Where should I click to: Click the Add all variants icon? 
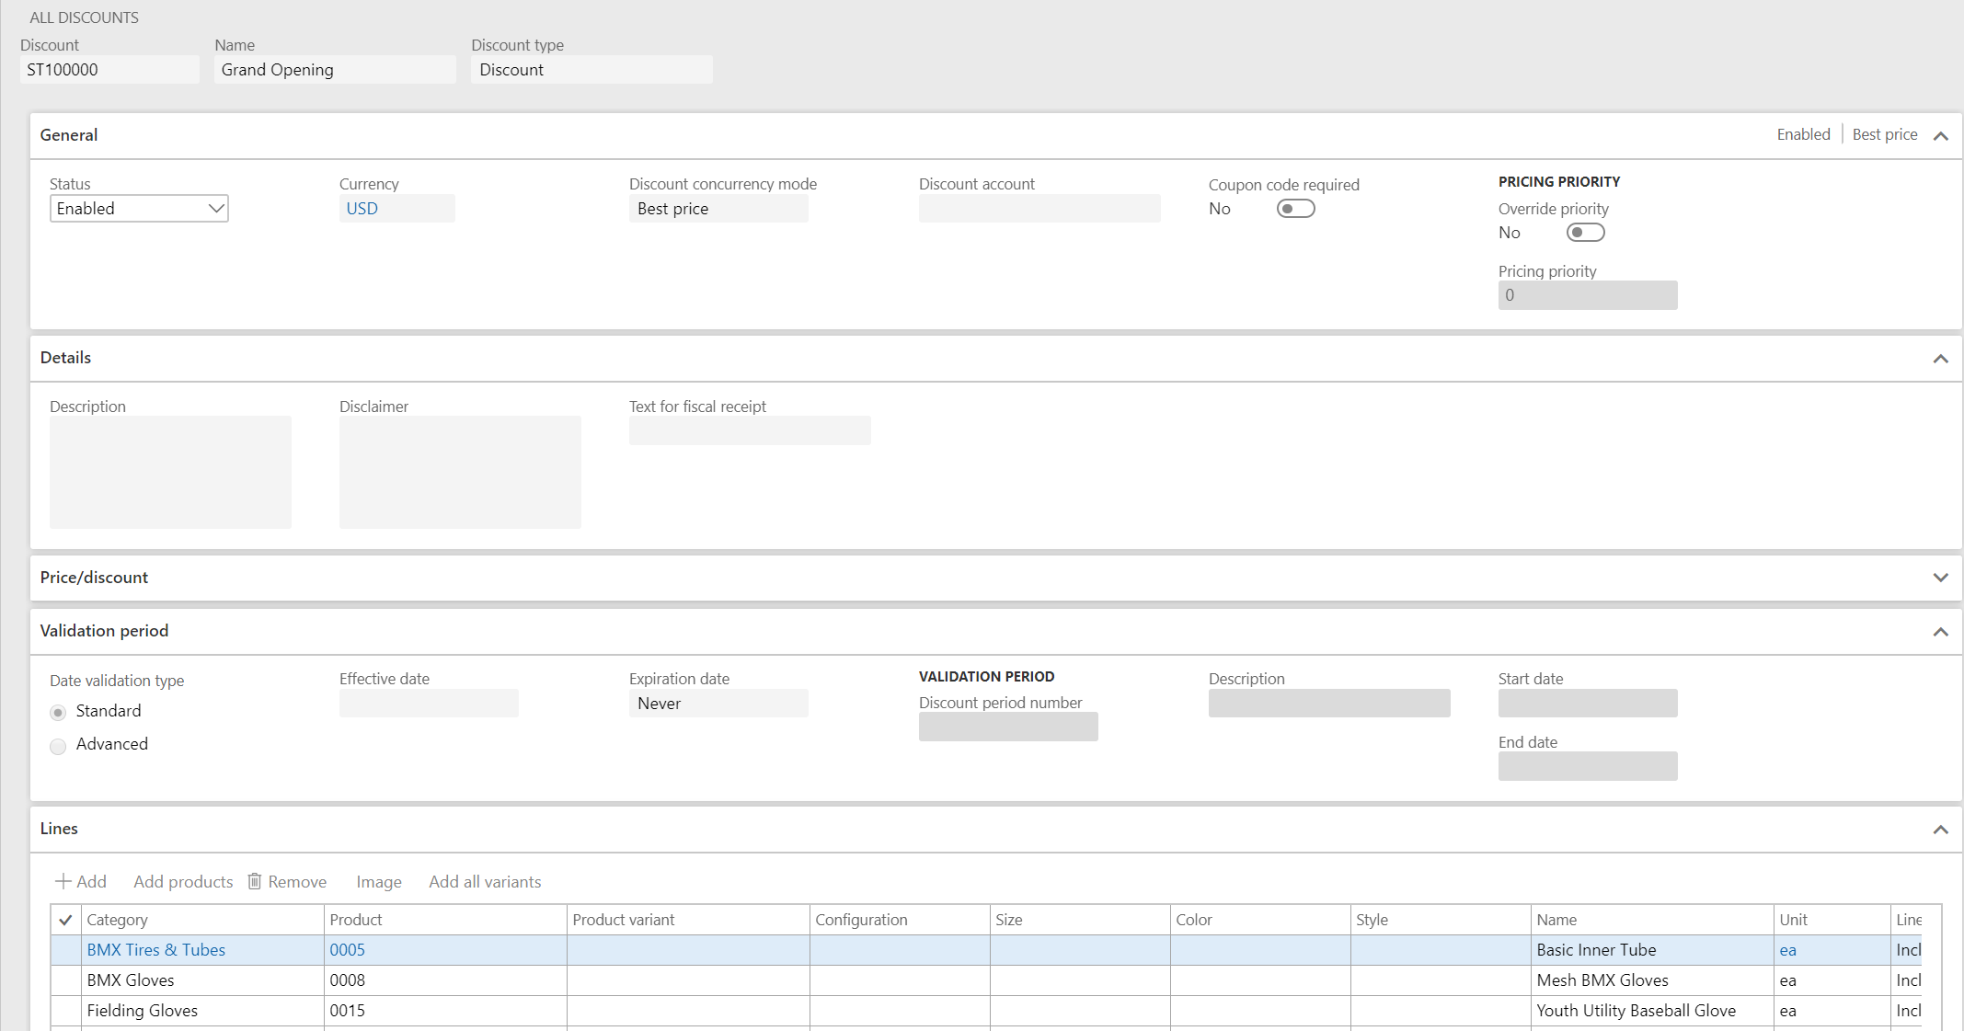(485, 882)
